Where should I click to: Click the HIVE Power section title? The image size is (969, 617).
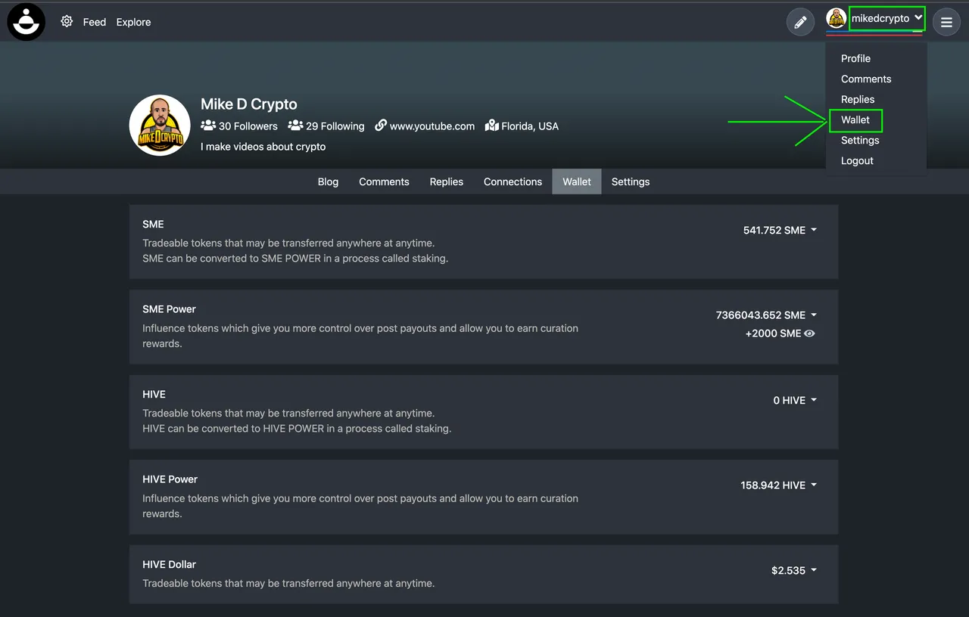point(170,479)
